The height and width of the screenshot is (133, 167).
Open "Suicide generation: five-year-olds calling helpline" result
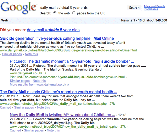57,38
